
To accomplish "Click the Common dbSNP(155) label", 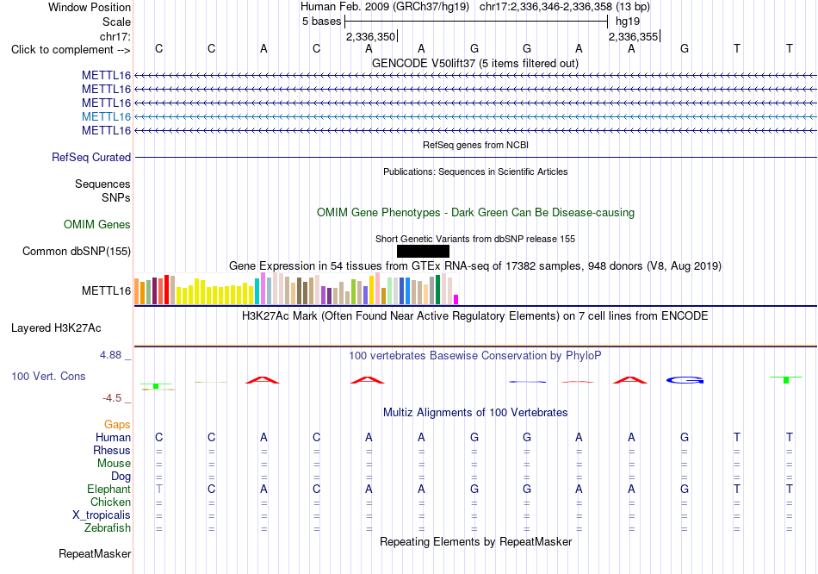I will [x=77, y=251].
